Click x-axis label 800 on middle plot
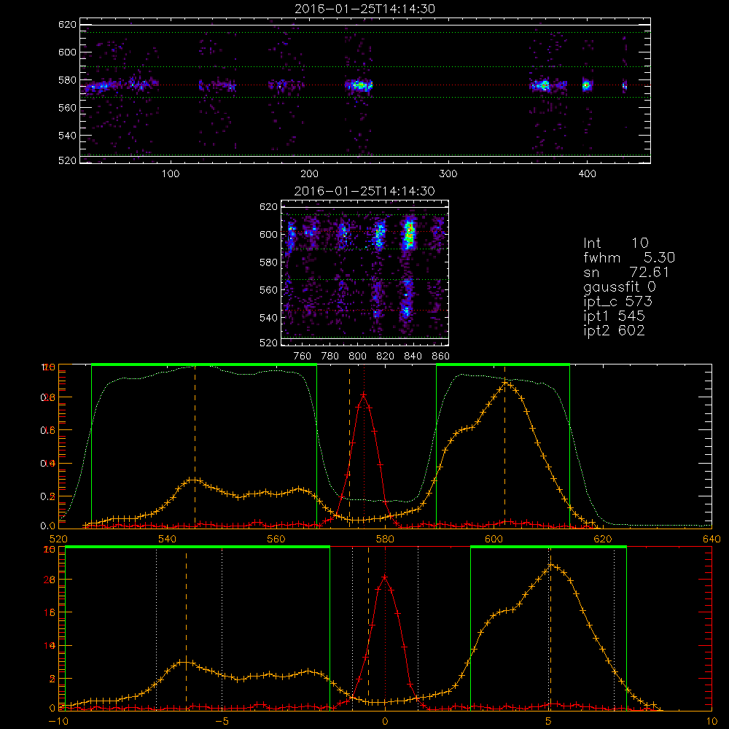Viewport: 729px width, 729px height. click(357, 356)
